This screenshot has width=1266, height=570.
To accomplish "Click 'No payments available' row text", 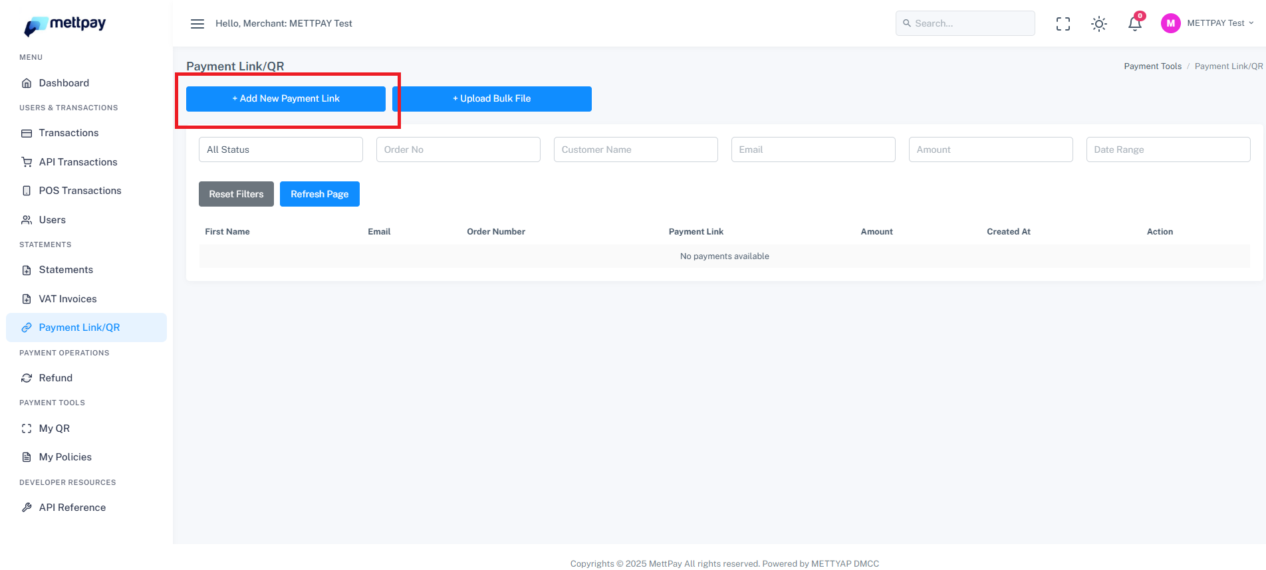I will click(725, 256).
